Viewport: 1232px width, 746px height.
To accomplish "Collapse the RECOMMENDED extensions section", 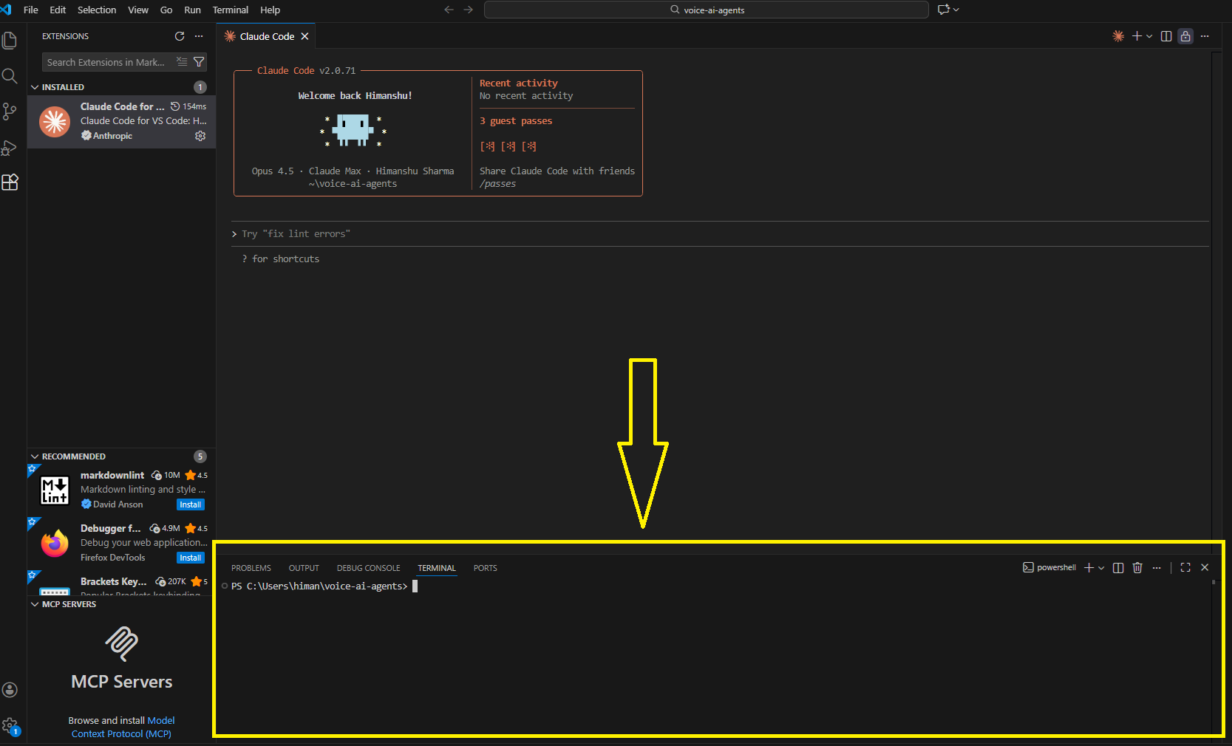I will 35,456.
